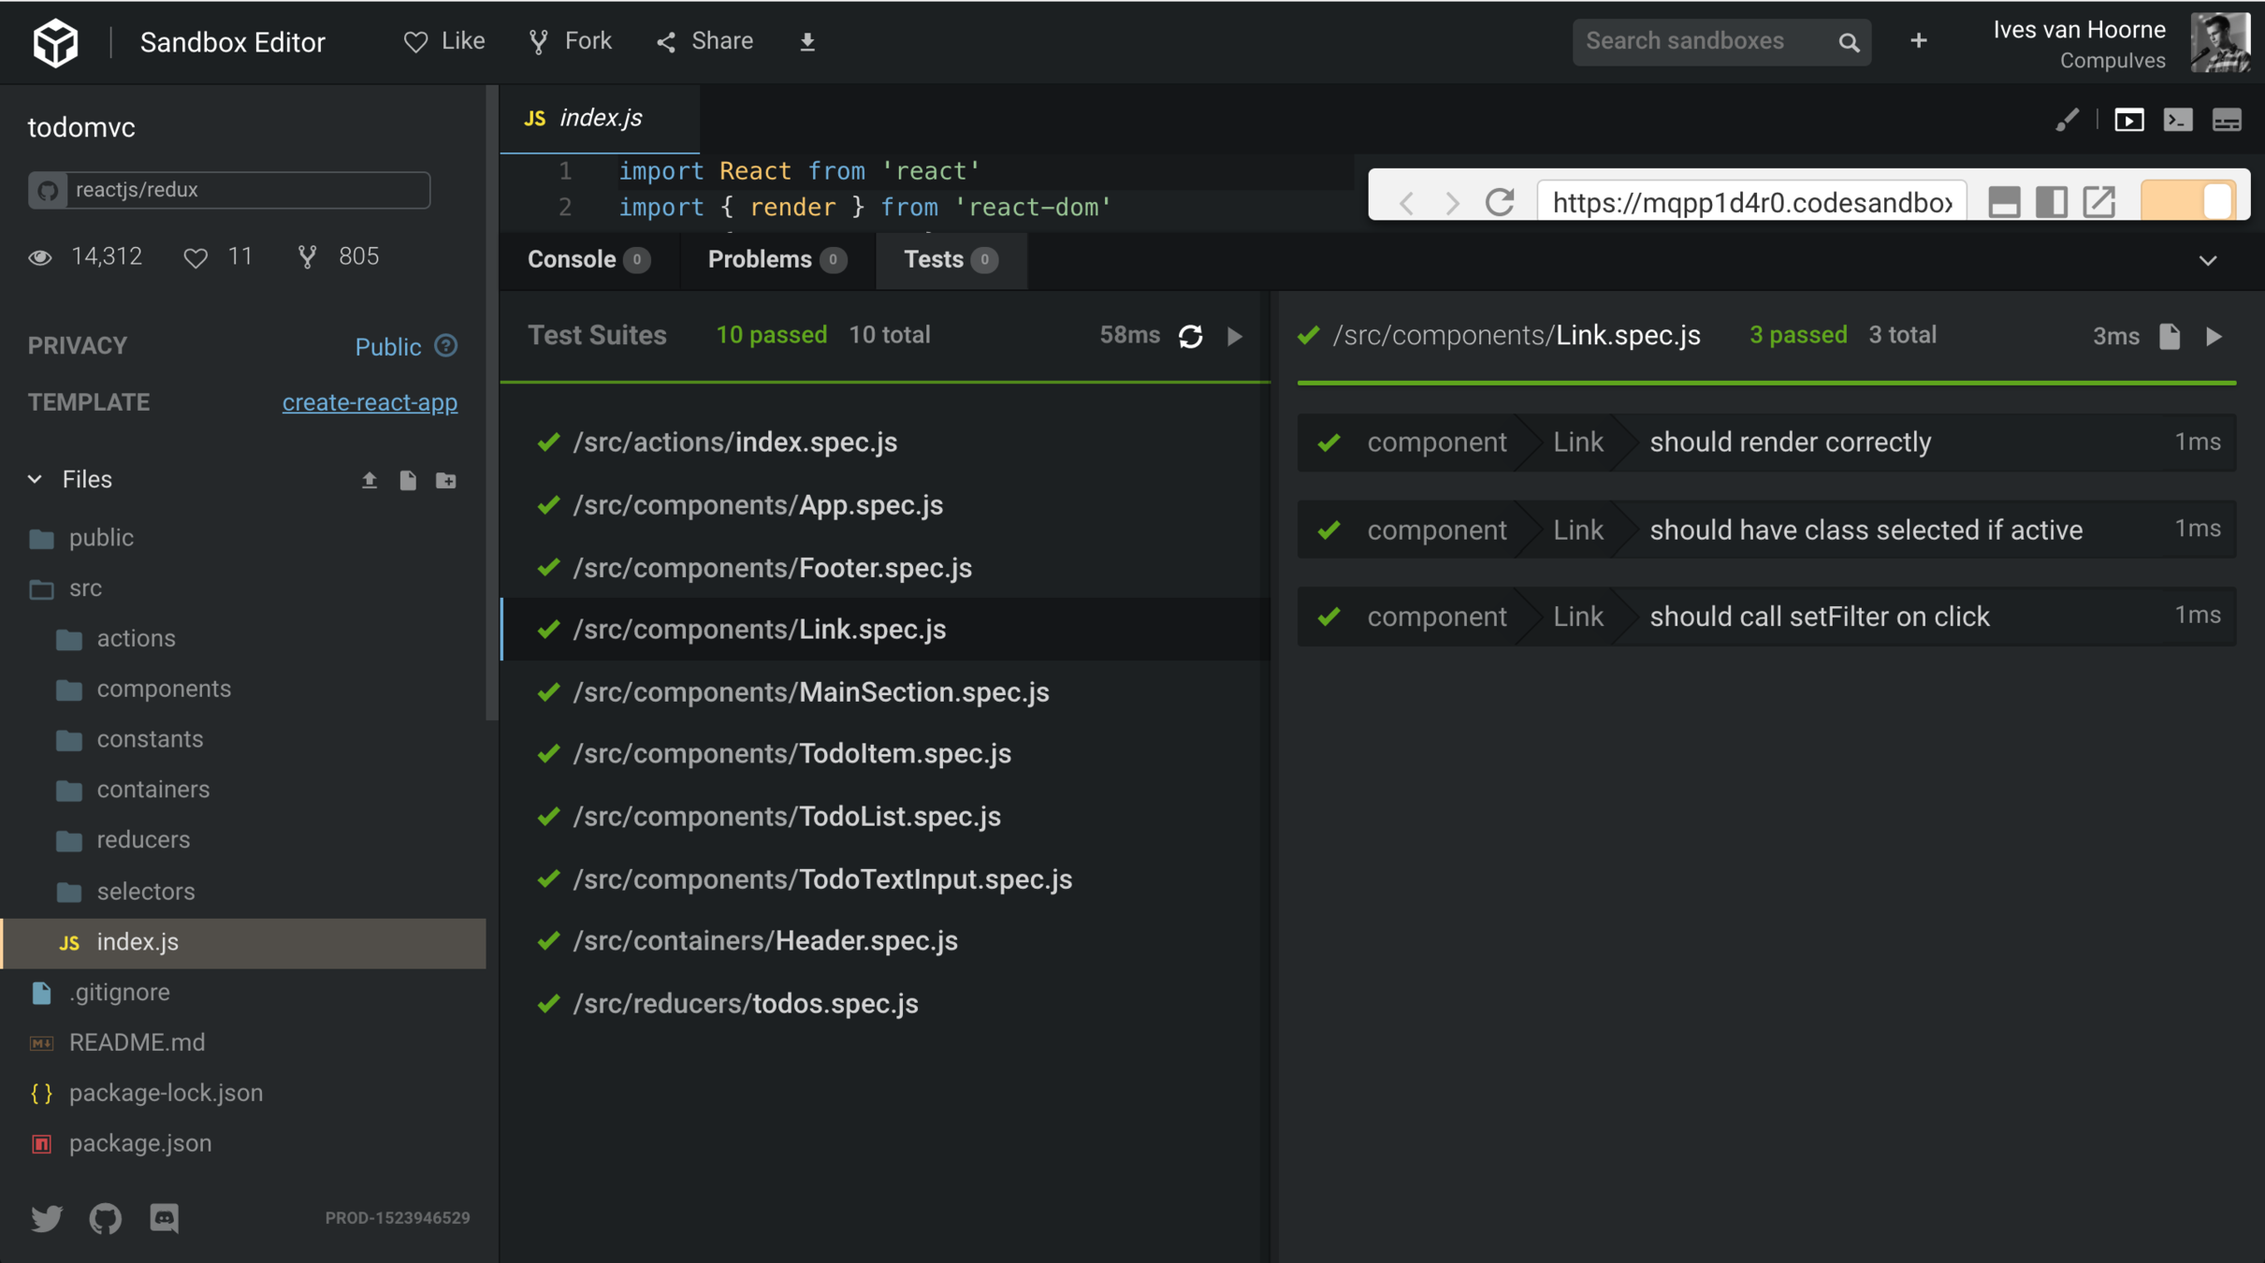The height and width of the screenshot is (1263, 2265).
Task: Open the GitHub icon in footer
Action: click(x=105, y=1218)
